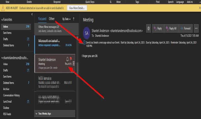This screenshot has height=119, width=201.
Task: Click the Find ribbon group label
Action: coord(158,2)
